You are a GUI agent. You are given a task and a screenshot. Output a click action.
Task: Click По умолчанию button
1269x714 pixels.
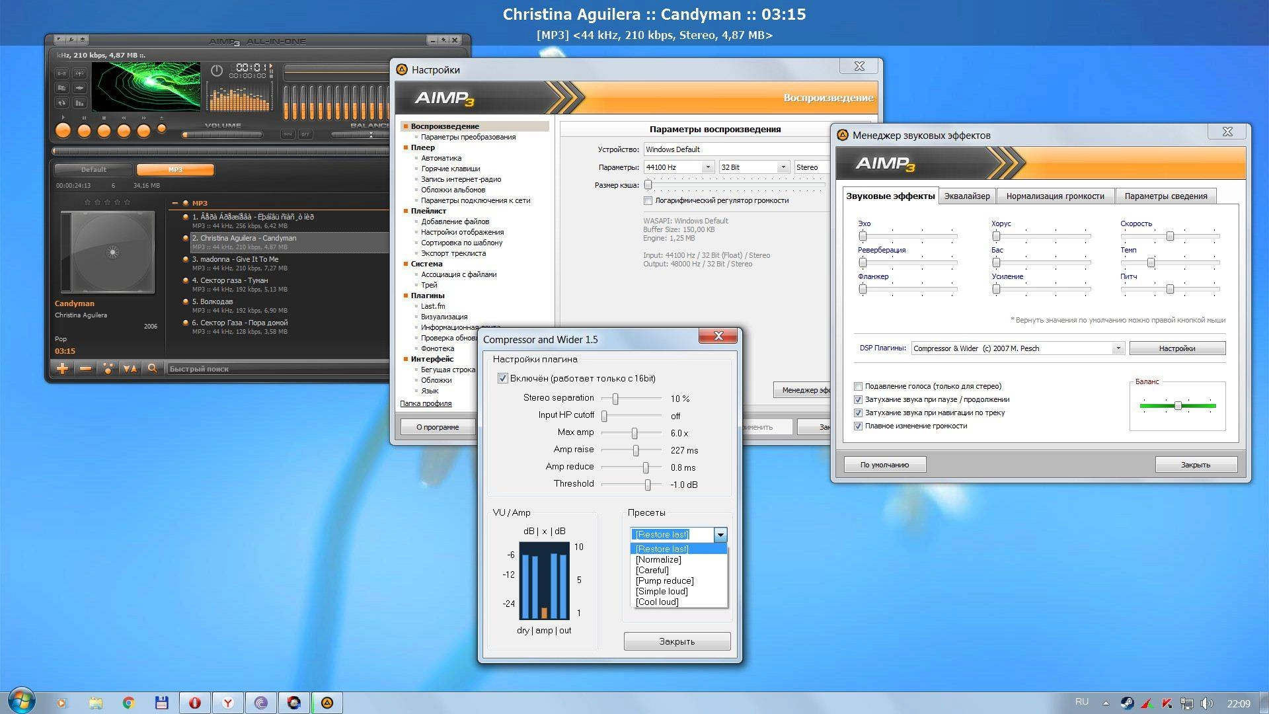[x=884, y=465]
